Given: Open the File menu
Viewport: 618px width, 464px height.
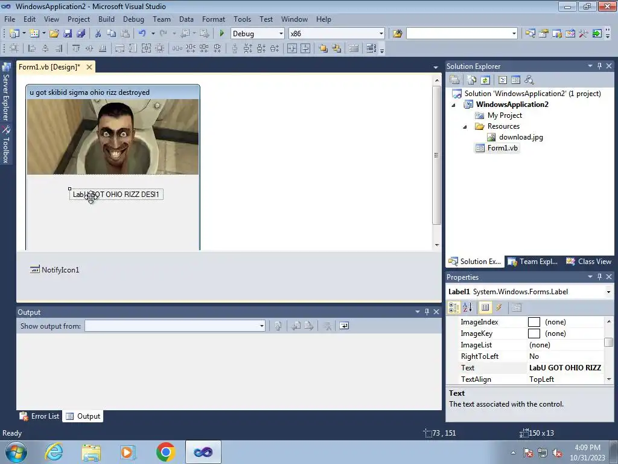Looking at the screenshot, I should [10, 19].
